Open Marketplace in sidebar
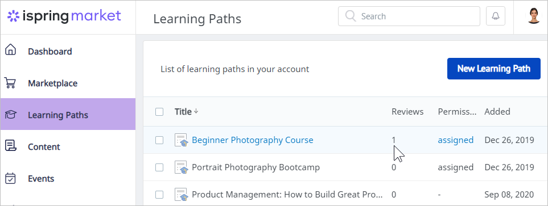548x206 pixels. click(x=53, y=83)
